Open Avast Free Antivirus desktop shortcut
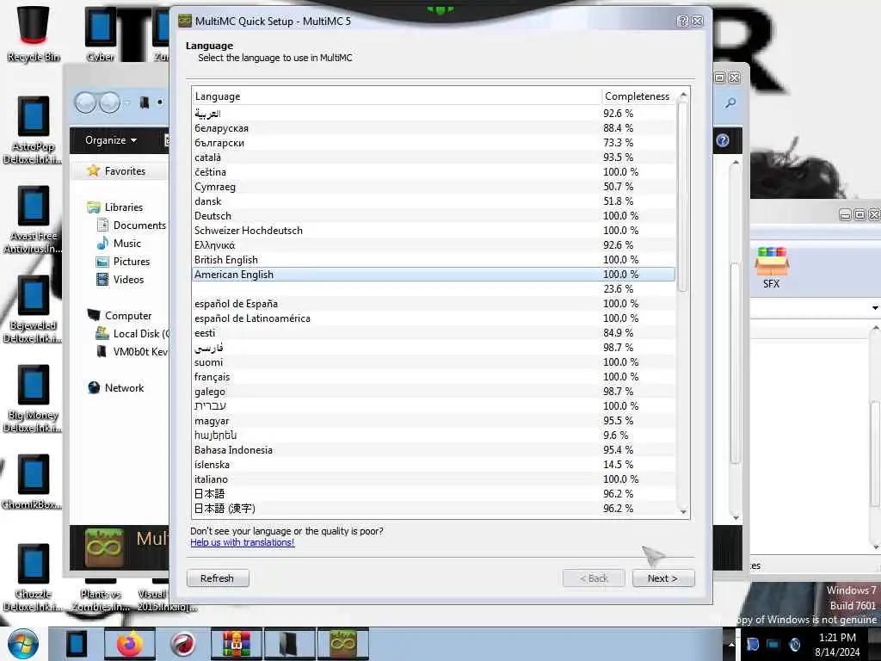This screenshot has width=881, height=661. [x=33, y=219]
